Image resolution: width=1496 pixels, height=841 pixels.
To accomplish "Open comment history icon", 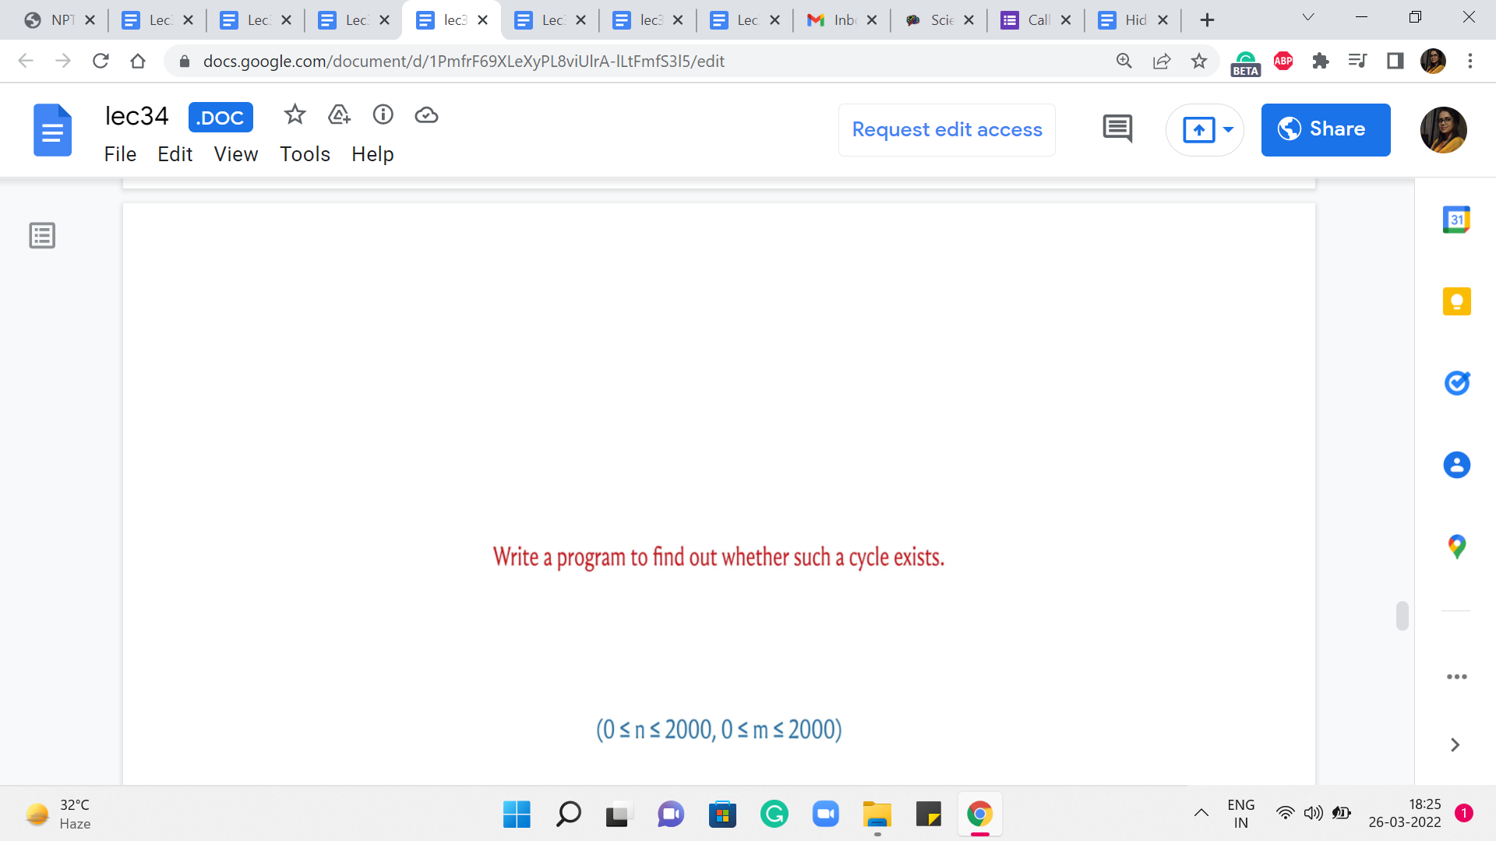I will (x=1117, y=128).
